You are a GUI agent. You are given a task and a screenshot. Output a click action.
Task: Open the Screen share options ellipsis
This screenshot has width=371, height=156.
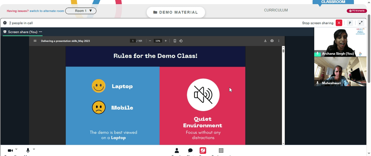coord(40,32)
